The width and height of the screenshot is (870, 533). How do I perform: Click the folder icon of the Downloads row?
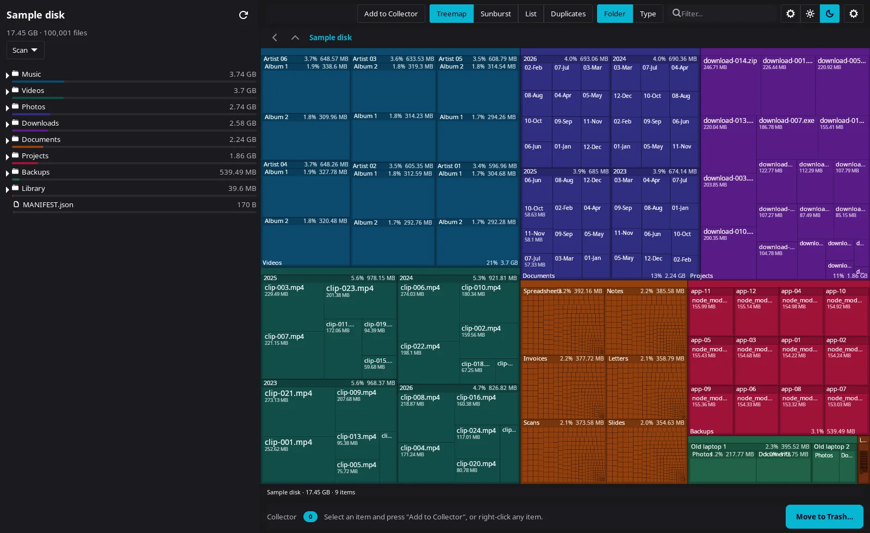[15, 122]
